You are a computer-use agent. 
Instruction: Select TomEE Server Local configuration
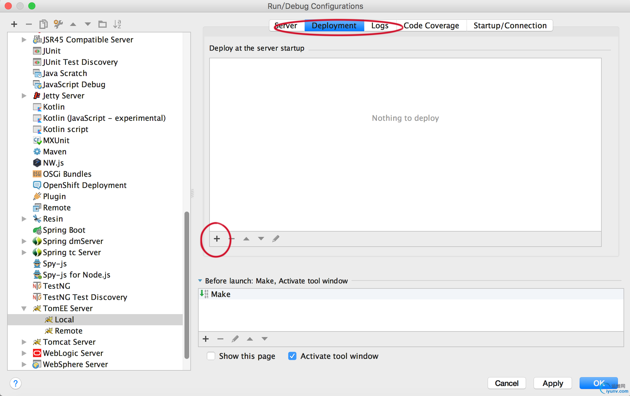tap(95, 319)
